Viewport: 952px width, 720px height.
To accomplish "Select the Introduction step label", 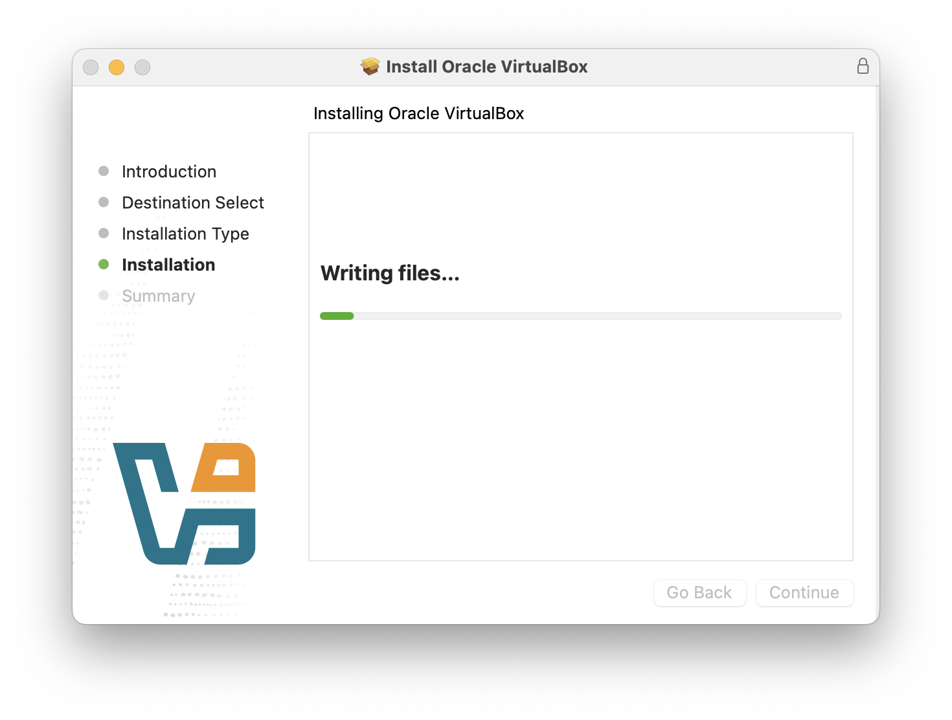I will click(169, 172).
